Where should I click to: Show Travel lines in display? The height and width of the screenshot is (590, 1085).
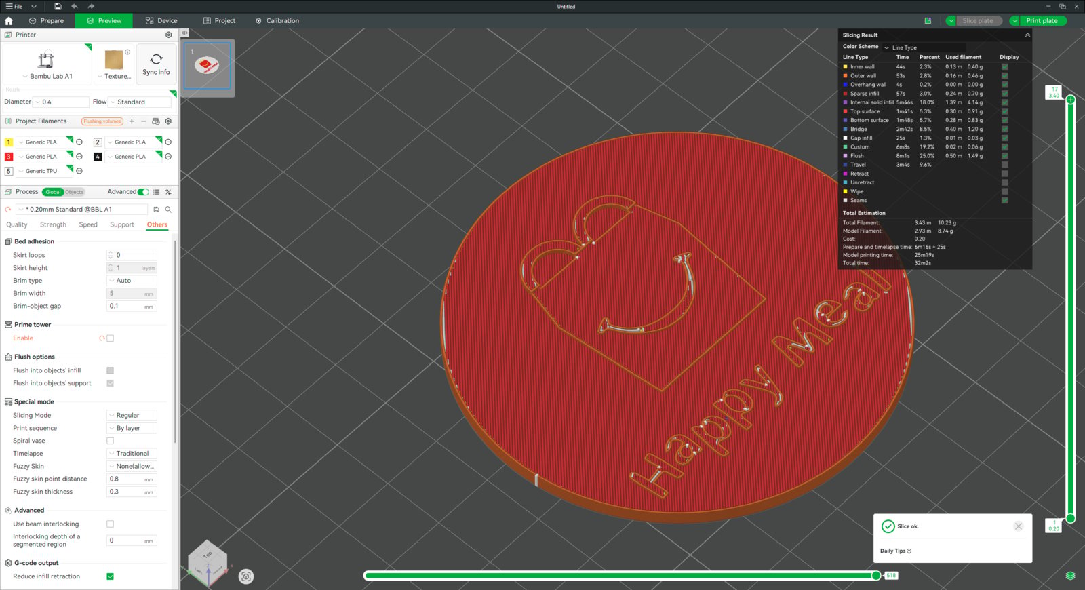(x=1004, y=165)
